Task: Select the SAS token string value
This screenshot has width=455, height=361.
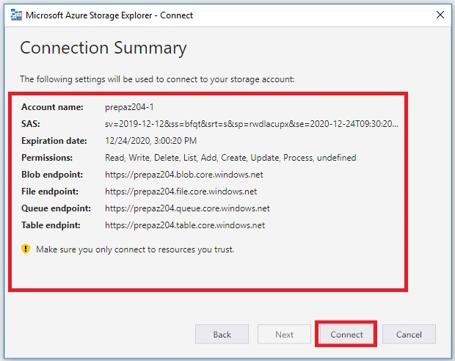Action: pos(252,124)
